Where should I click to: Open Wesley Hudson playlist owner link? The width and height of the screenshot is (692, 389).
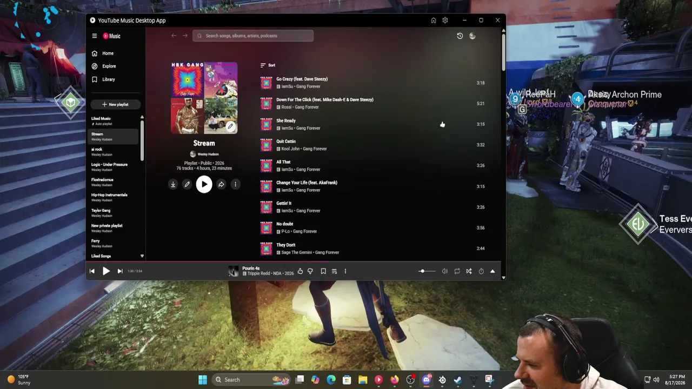point(208,155)
